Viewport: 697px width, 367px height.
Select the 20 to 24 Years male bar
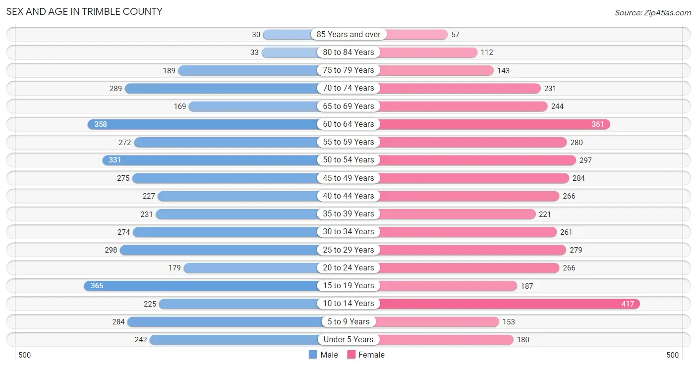click(252, 267)
